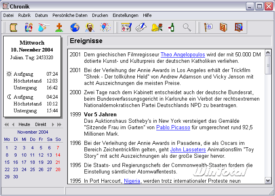Open the Einstellungen menu
This screenshot has width=275, height=196.
(x=125, y=15)
